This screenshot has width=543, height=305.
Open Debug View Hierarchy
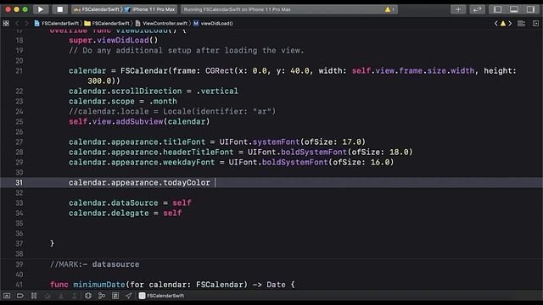click(x=88, y=296)
